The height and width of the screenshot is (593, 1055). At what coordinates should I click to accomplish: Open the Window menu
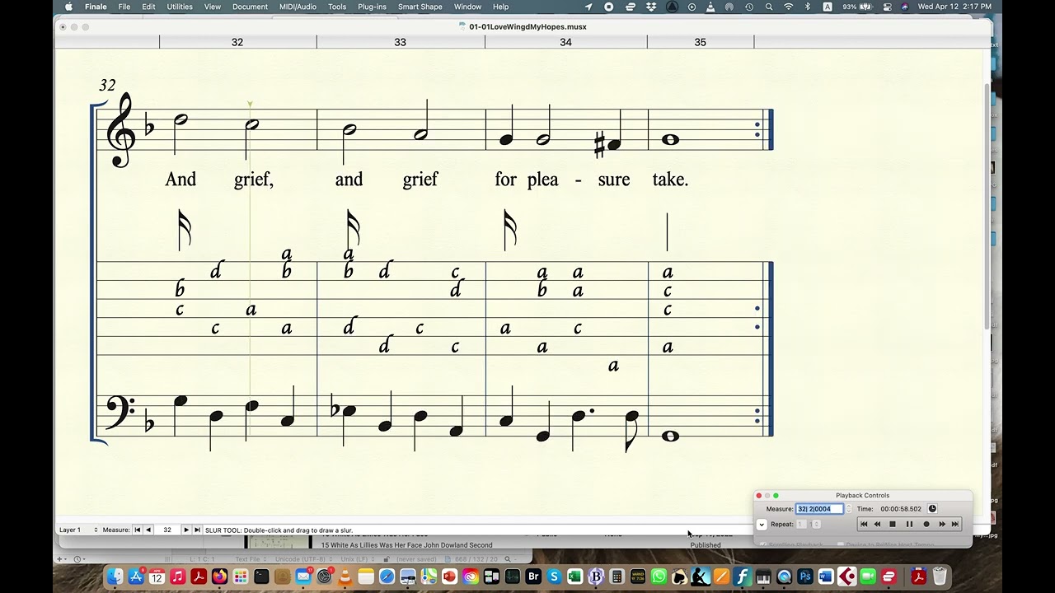pyautogui.click(x=467, y=7)
